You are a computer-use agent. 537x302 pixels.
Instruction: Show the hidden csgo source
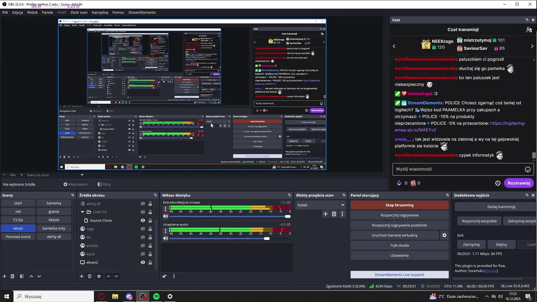point(143,229)
